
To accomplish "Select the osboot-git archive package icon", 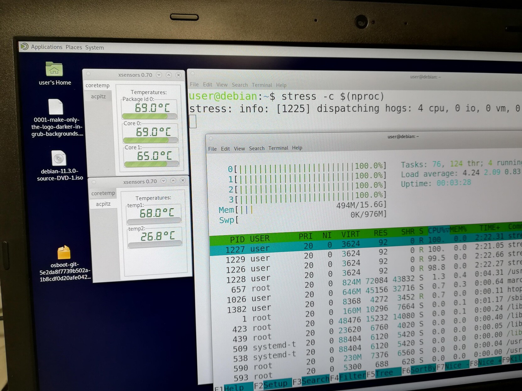I will (x=64, y=252).
